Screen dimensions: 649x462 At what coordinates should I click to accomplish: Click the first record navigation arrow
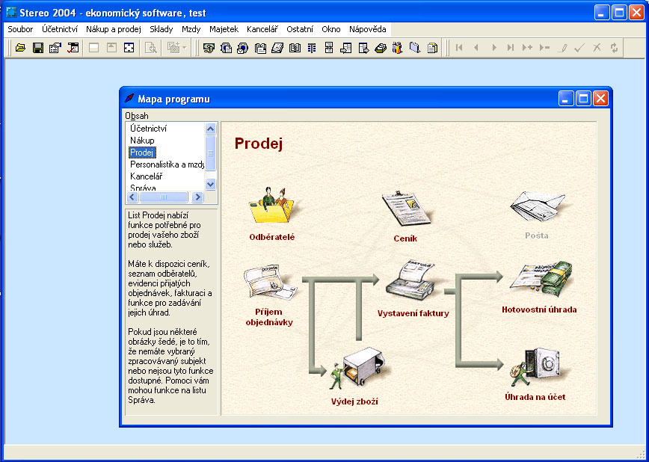tap(458, 48)
